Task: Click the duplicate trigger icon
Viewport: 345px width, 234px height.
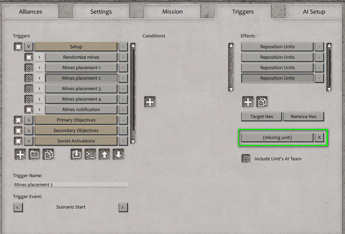Action: pyautogui.click(x=48, y=154)
